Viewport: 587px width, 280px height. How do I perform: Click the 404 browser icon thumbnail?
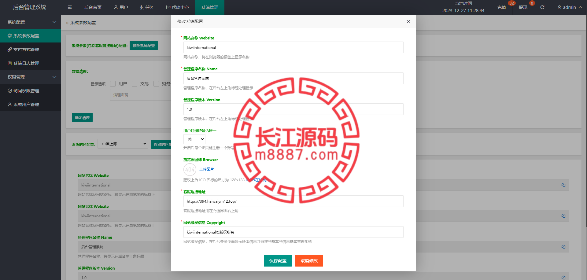(190, 169)
